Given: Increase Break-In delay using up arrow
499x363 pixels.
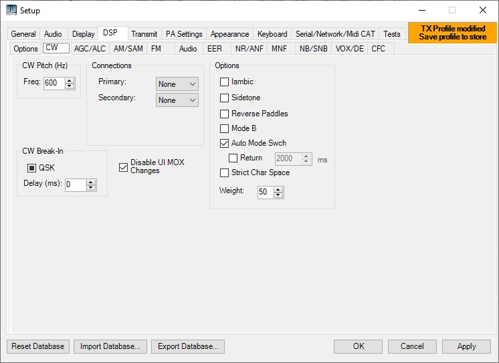Looking at the screenshot, I should point(91,182).
